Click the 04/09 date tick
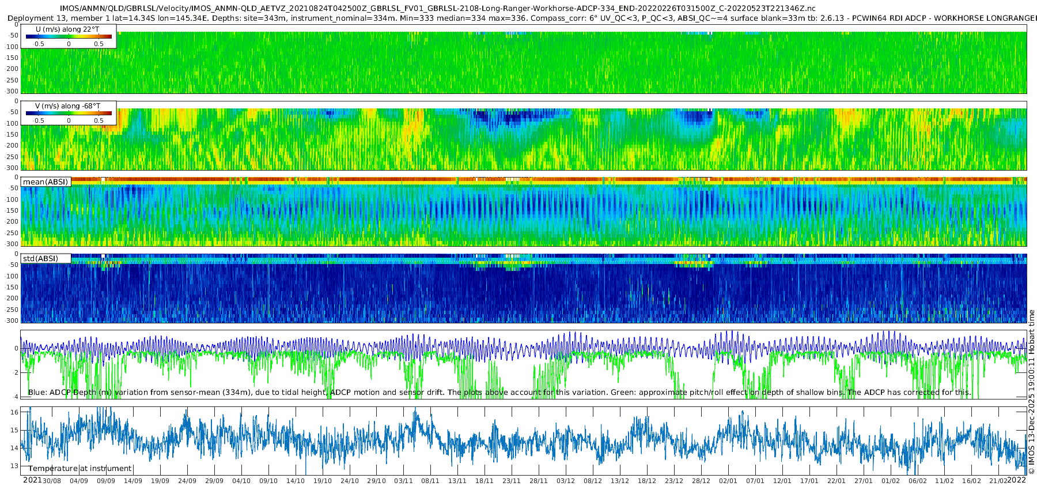1037x490 pixels. coord(79,481)
